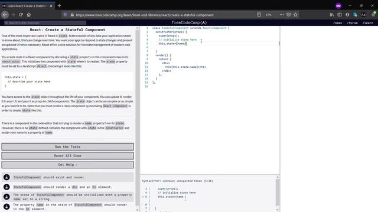Click 'React.Component' inline code in instructions
The height and width of the screenshot is (212, 378).
(115, 106)
